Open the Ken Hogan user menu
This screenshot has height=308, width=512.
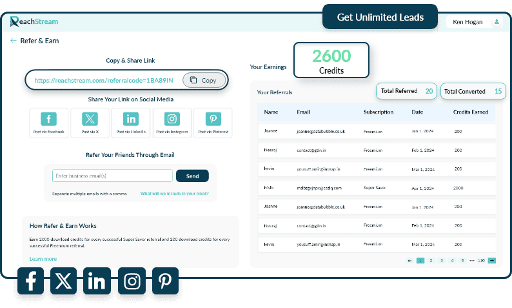click(x=474, y=22)
